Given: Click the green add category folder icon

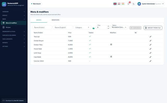Looking at the screenshot, I should (x=94, y=28).
